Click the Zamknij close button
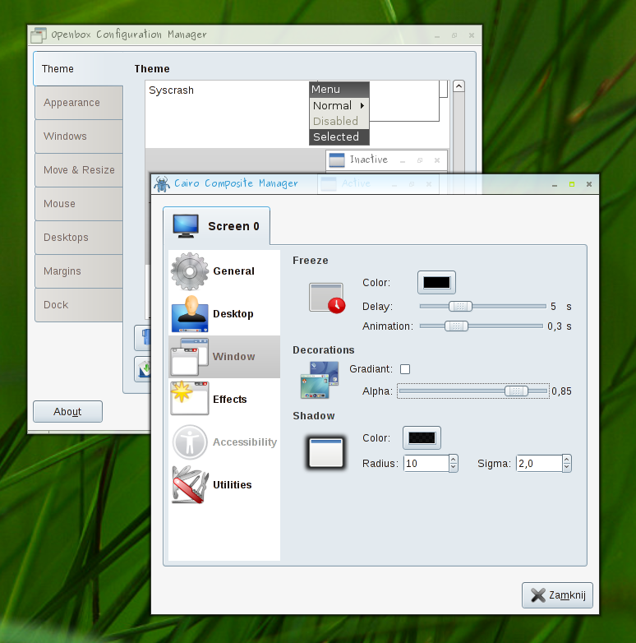636x643 pixels. pyautogui.click(x=557, y=595)
